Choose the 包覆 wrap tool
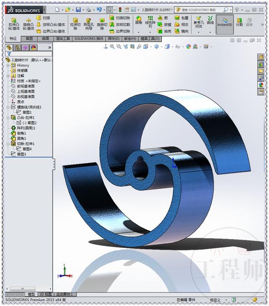Image resolution: width=269 pixels, height=306 pixels. click(182, 18)
